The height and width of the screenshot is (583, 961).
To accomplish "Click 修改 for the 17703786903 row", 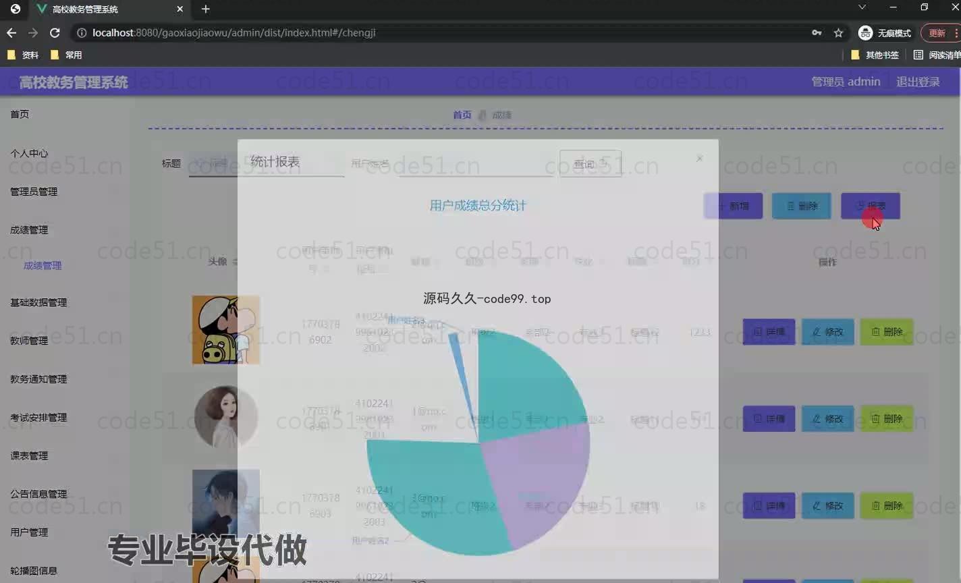I will [827, 505].
